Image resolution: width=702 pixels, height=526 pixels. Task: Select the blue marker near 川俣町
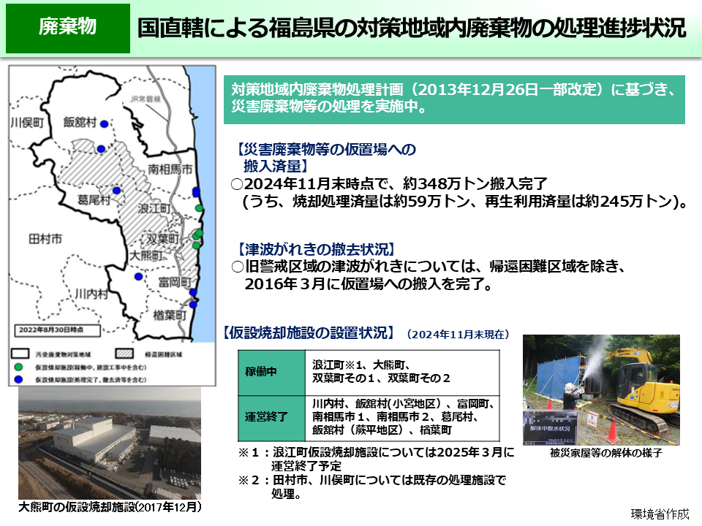101,148
